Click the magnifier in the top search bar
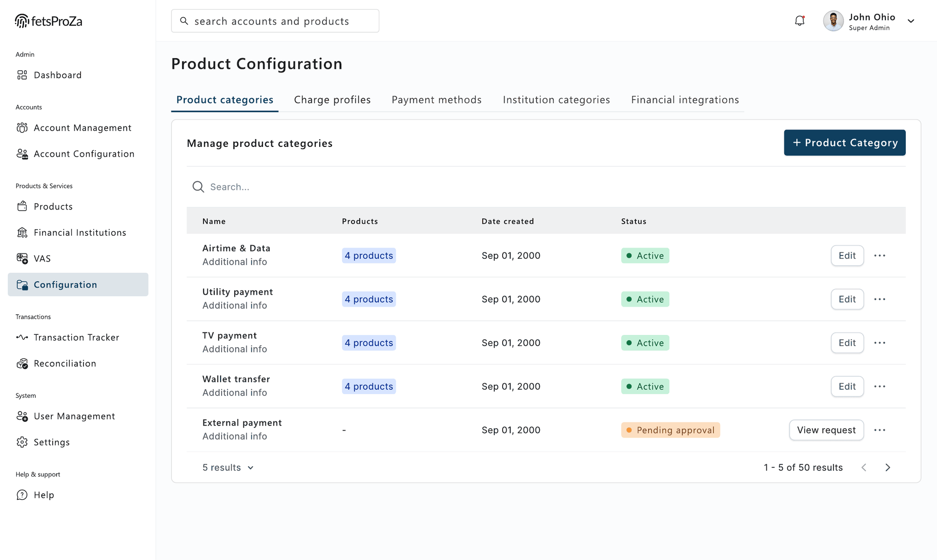937x560 pixels. point(184,21)
